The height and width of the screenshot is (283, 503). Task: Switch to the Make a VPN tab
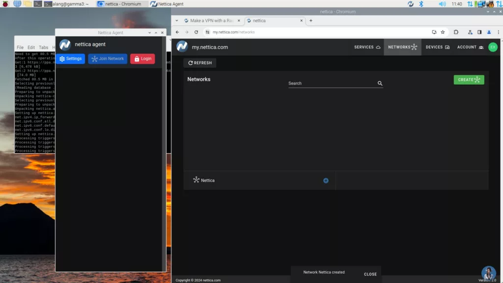pos(211,21)
